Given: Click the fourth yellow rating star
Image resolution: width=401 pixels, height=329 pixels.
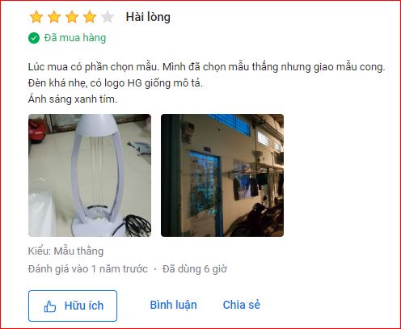Looking at the screenshot, I should [x=90, y=17].
